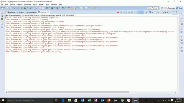
Task: Click the horizontal scrollbar thumb in Console
Action: tap(68, 92)
